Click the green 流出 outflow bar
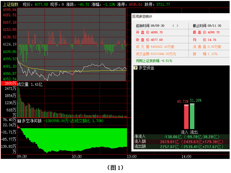Viewport: 231px width, 173px height. (x=192, y=116)
